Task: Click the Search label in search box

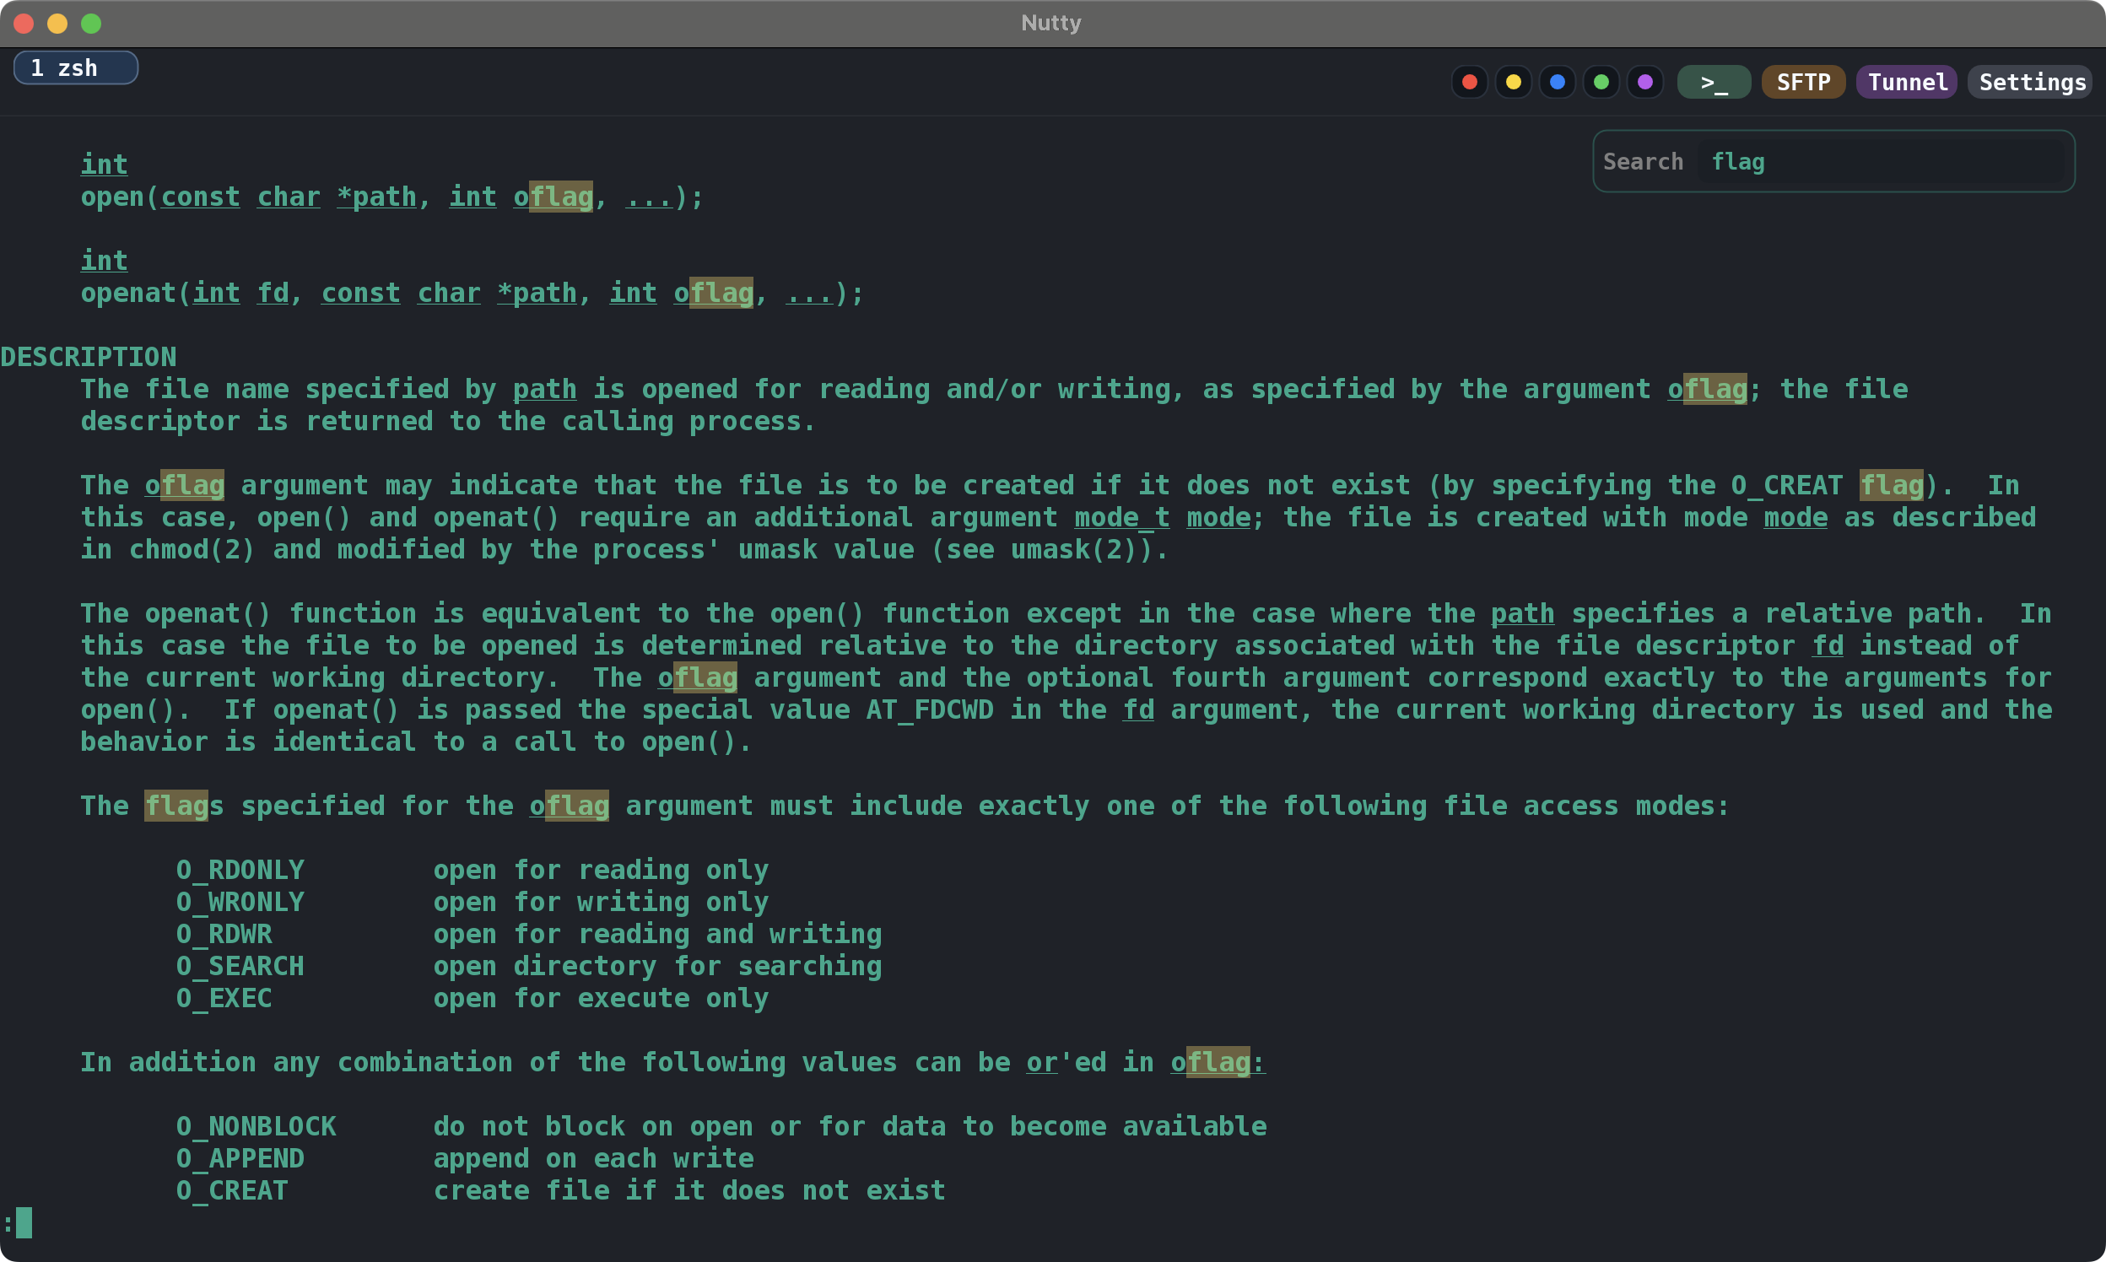Action: pyautogui.click(x=1644, y=162)
